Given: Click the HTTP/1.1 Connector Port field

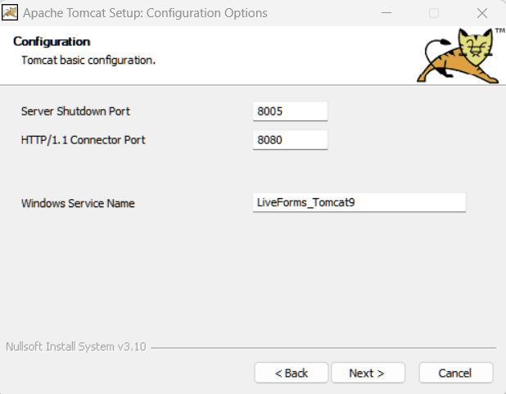Looking at the screenshot, I should pyautogui.click(x=291, y=140).
